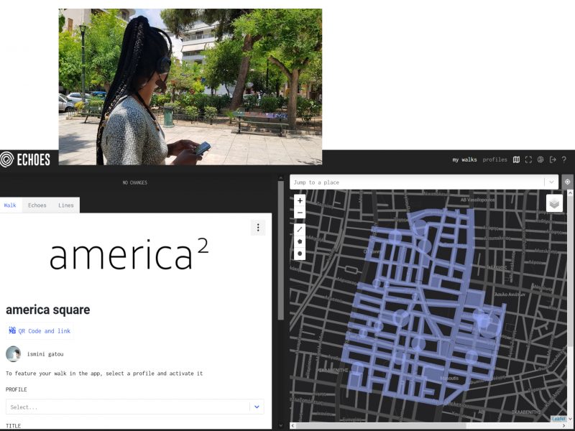The width and height of the screenshot is (575, 431).
Task: Open the three-dot walk options menu
Action: click(258, 228)
